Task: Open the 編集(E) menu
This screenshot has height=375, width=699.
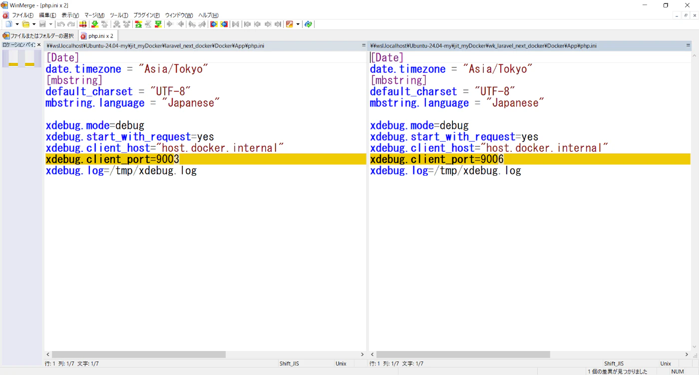Action: tap(47, 15)
